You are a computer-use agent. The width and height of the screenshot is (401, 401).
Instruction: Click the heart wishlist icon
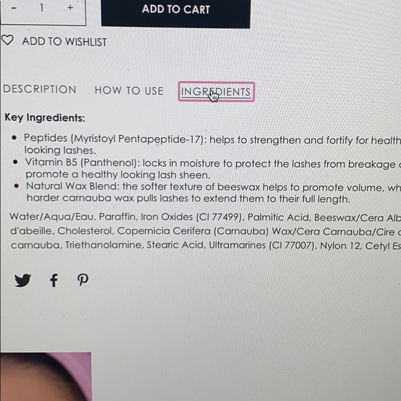(x=7, y=40)
